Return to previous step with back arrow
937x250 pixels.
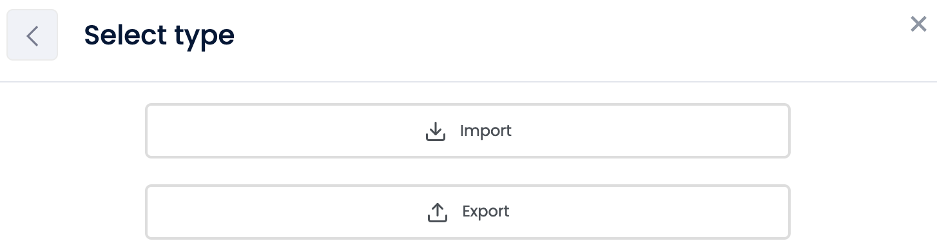[32, 35]
